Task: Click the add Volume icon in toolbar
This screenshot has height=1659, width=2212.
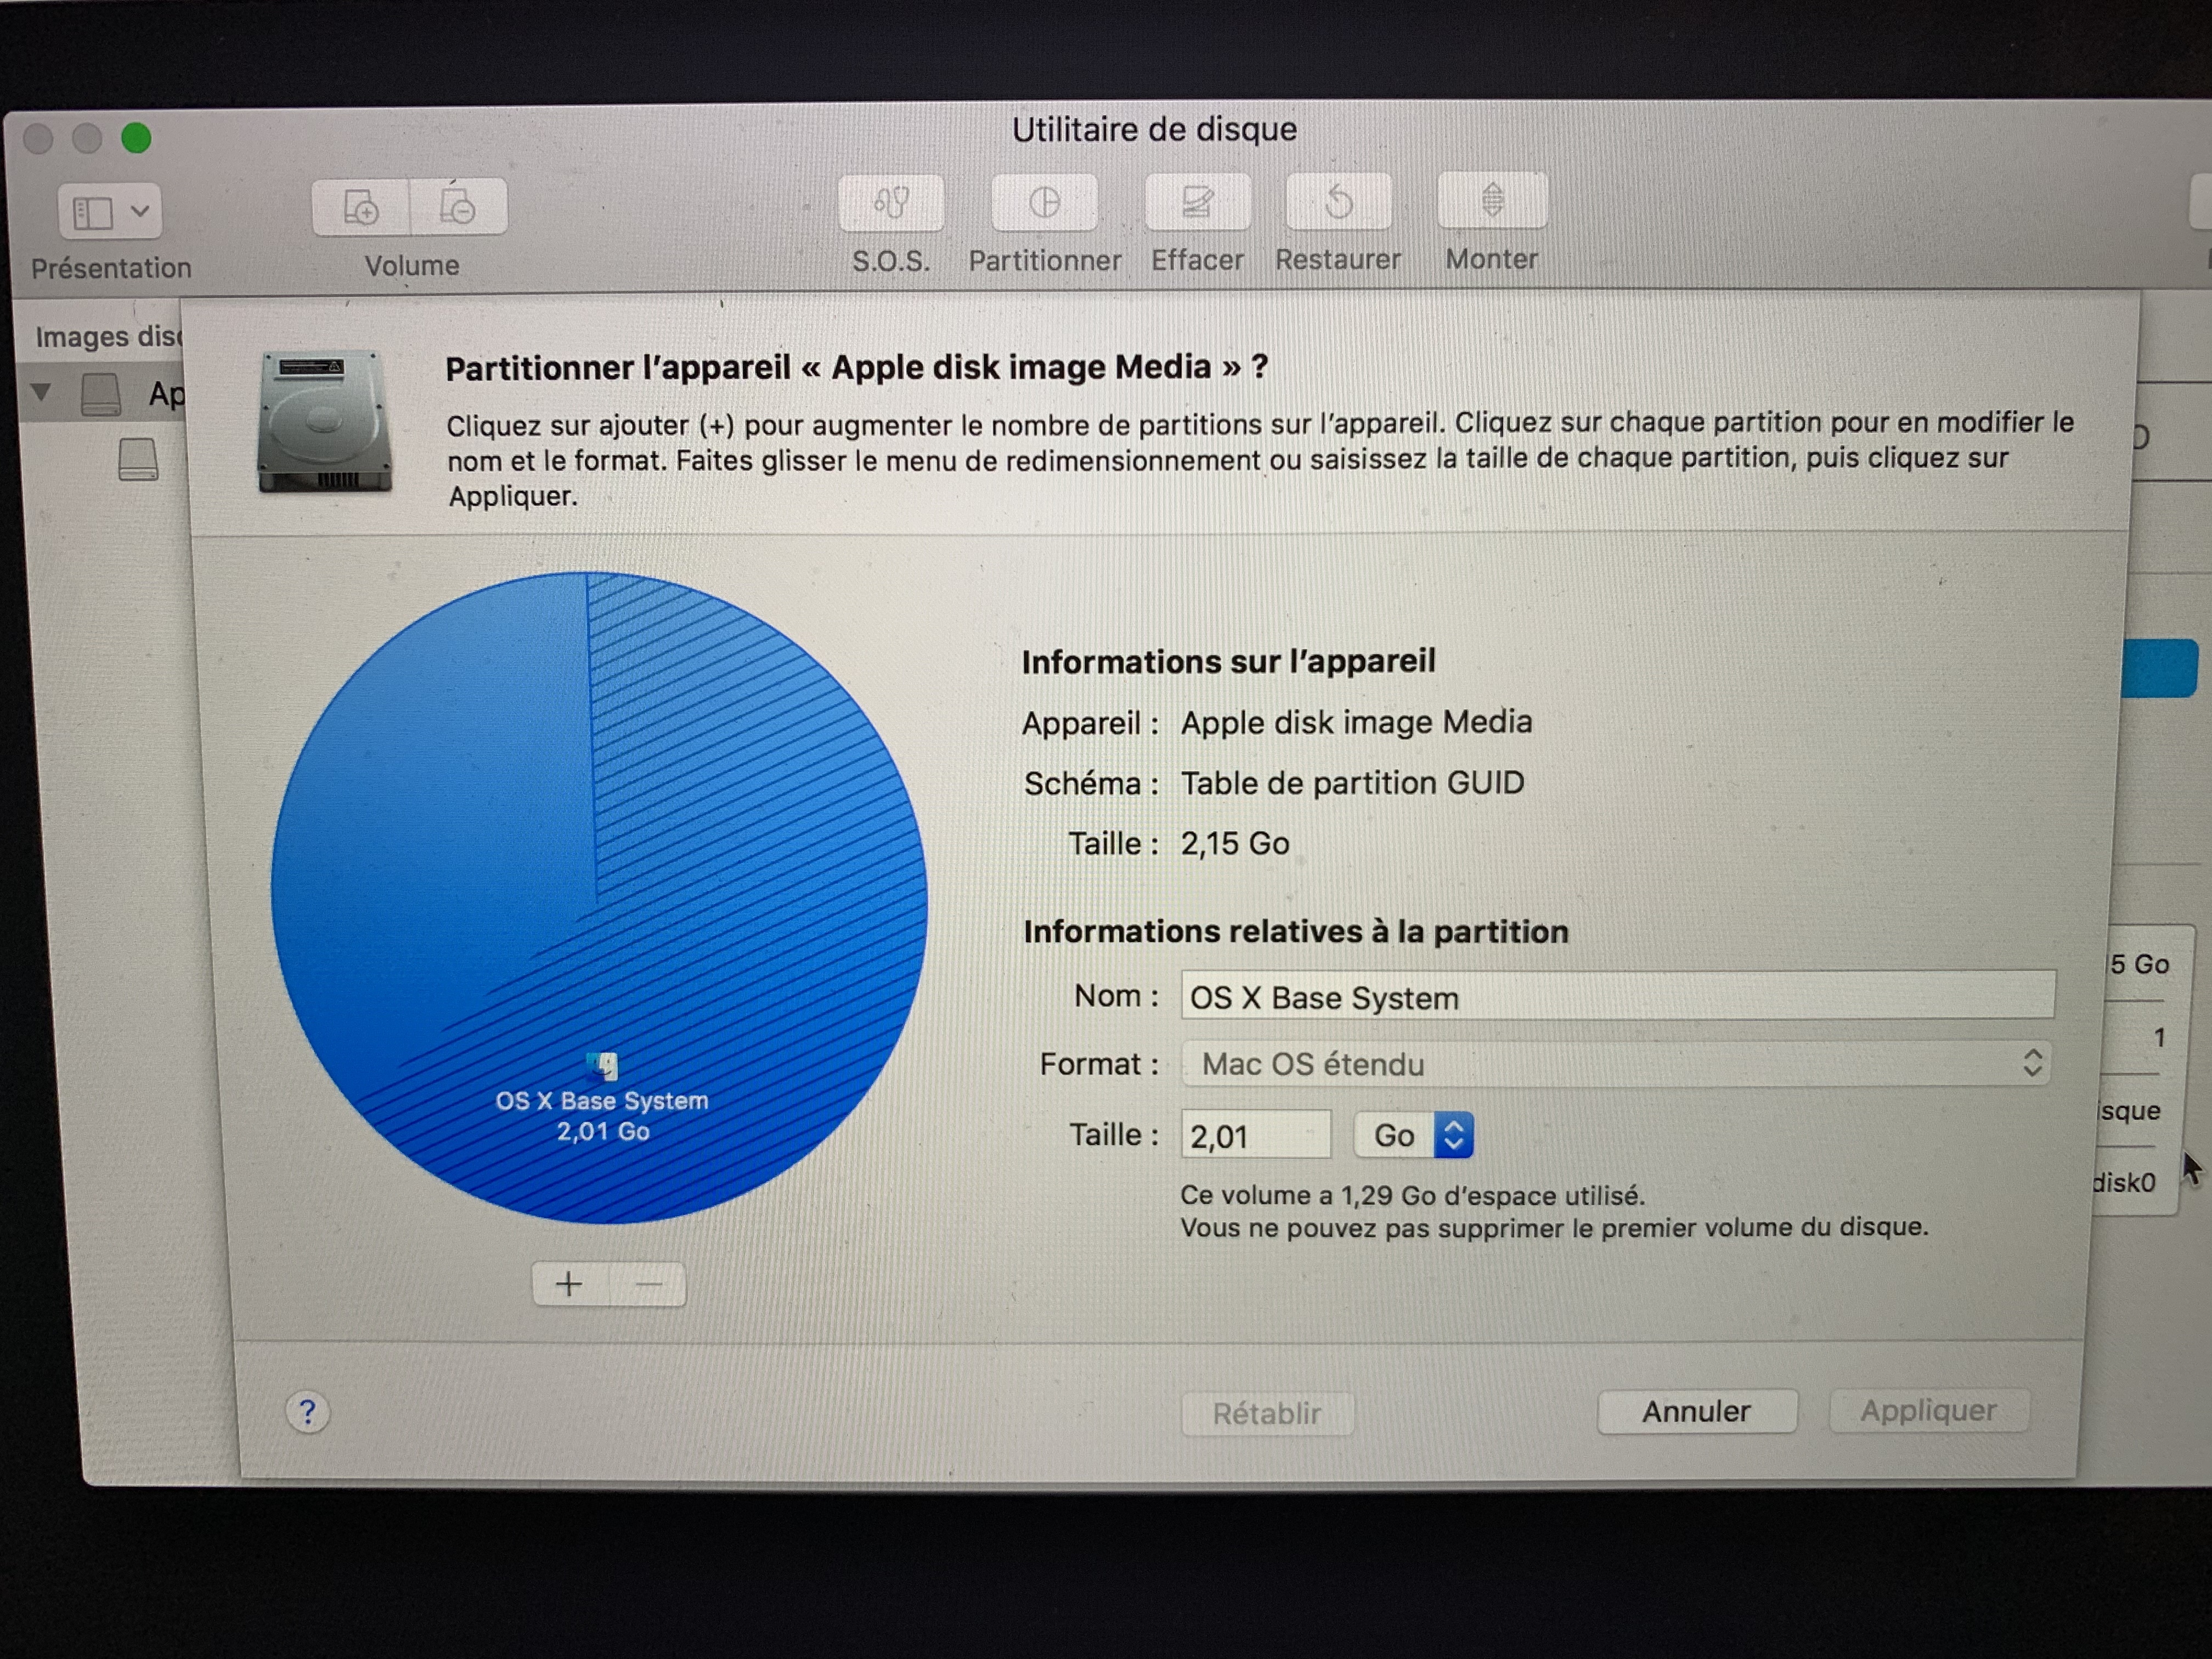Action: tap(360, 207)
